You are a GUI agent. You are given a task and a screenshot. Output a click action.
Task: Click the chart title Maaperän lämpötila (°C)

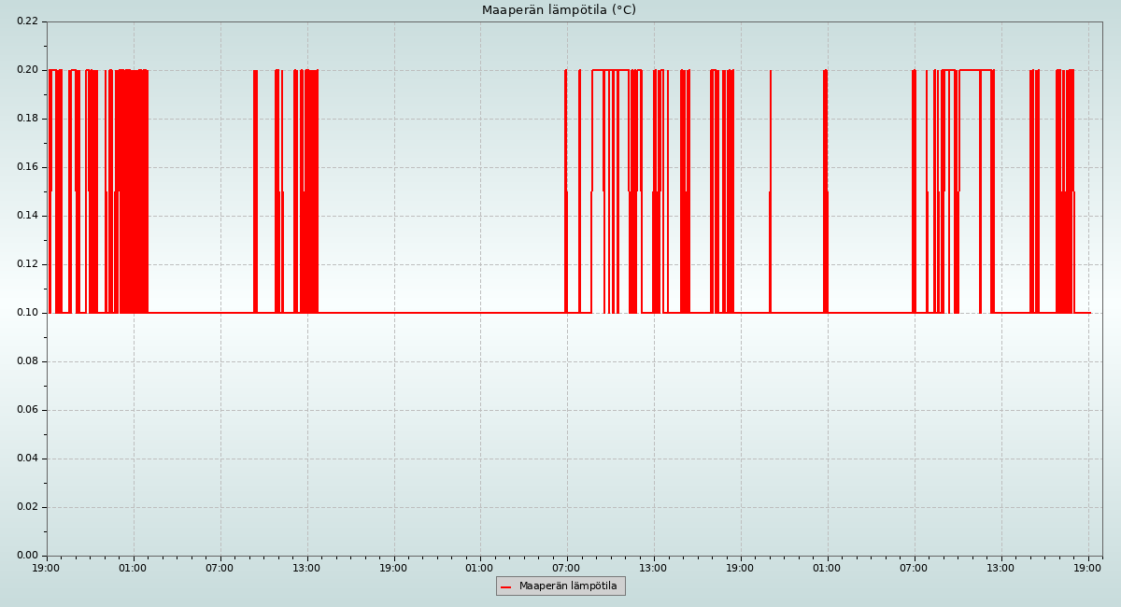tap(559, 10)
